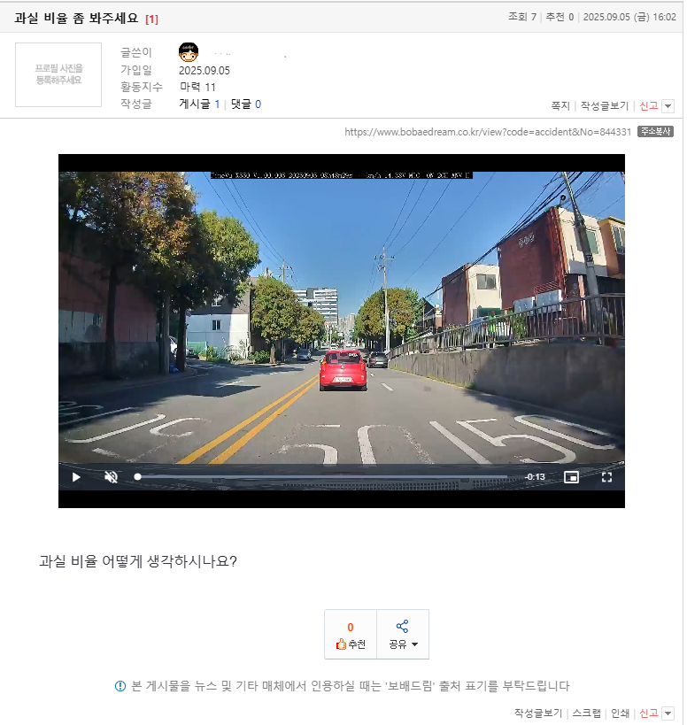Screen dimensions: 687x725
Task: Click the post title 과실 비율 좀 봐주세요
Action: click(76, 18)
